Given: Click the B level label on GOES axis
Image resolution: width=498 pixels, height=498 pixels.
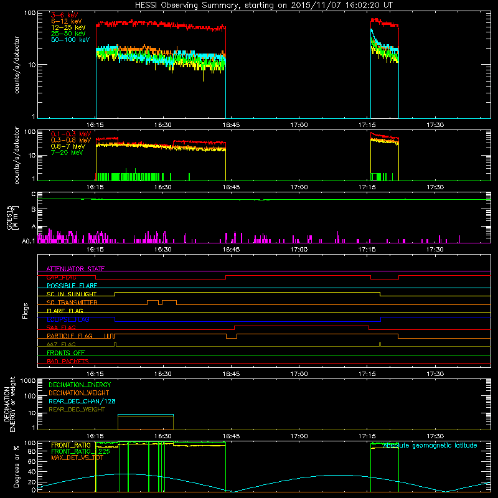Looking at the screenshot, I should (34, 210).
